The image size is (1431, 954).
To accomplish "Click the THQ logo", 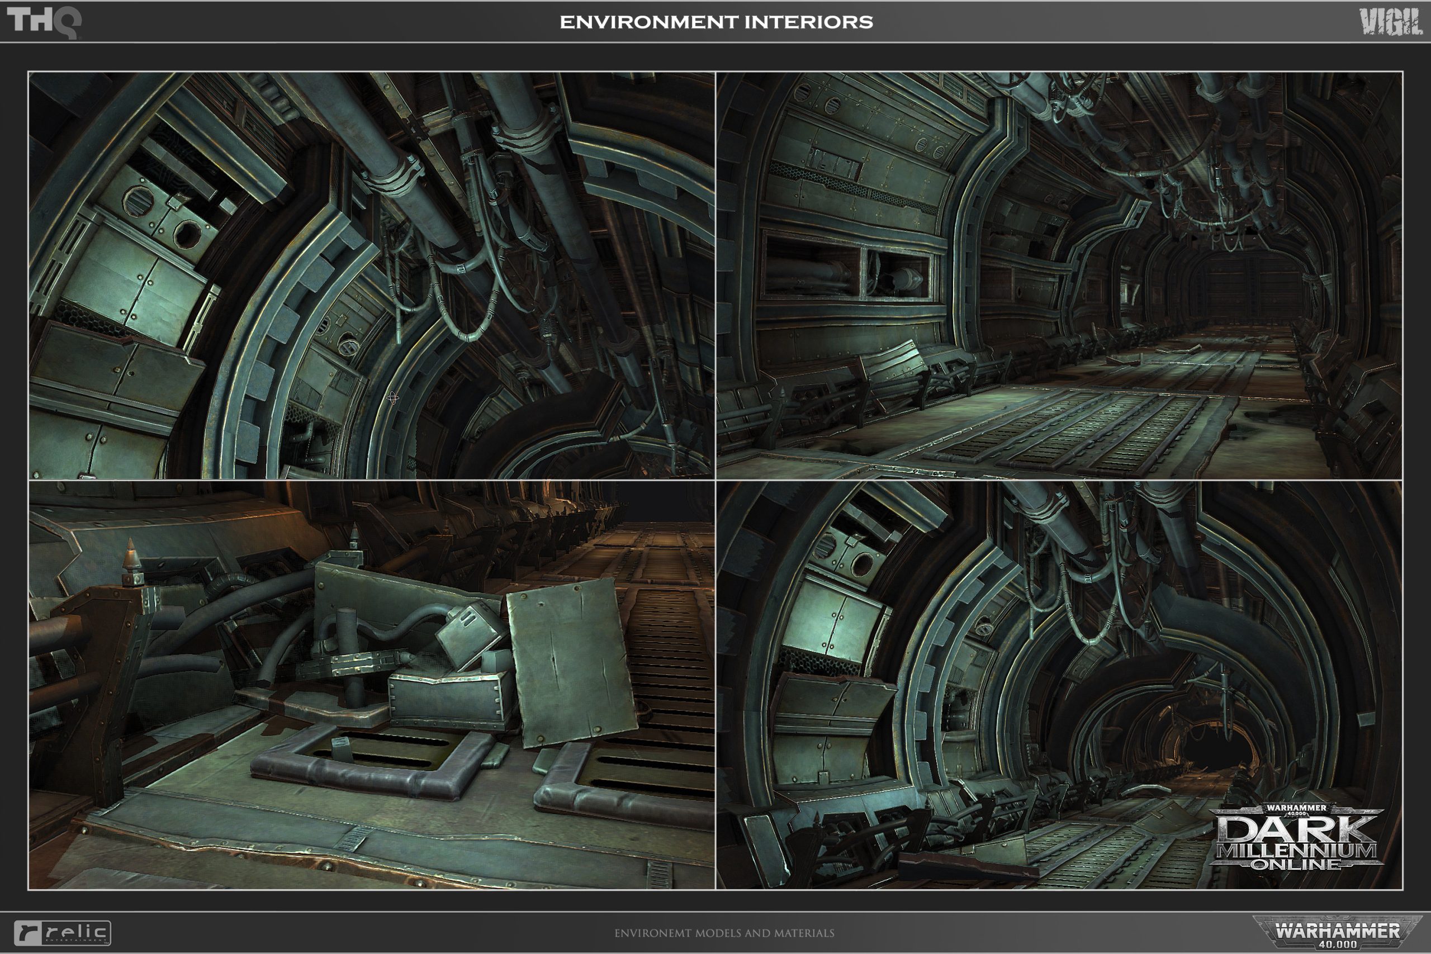I will (44, 22).
